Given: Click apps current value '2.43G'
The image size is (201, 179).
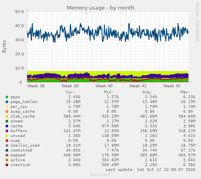Looking at the screenshot, I should [x=74, y=97].
